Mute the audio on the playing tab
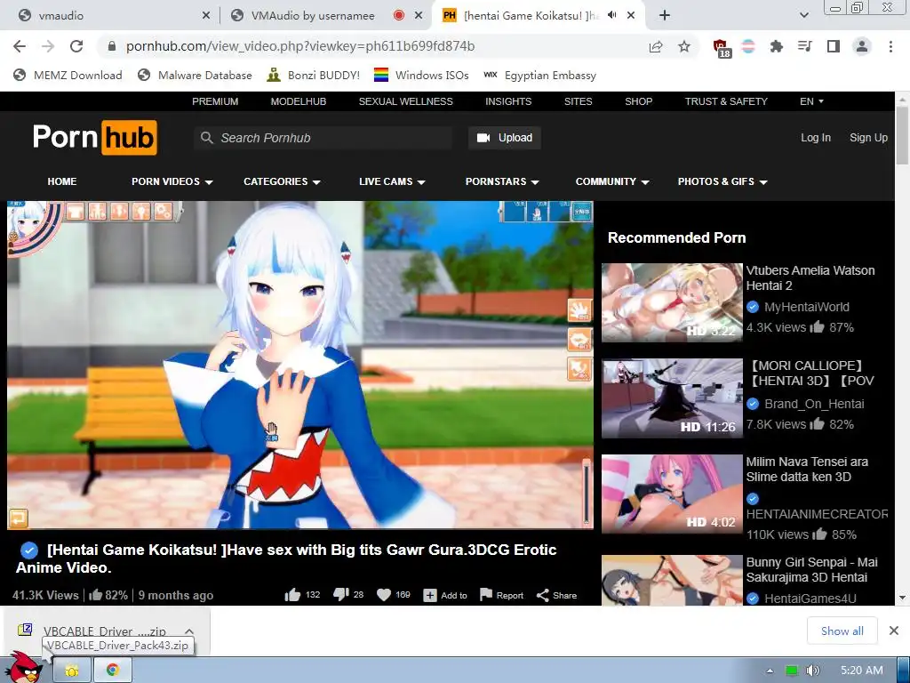 [611, 16]
